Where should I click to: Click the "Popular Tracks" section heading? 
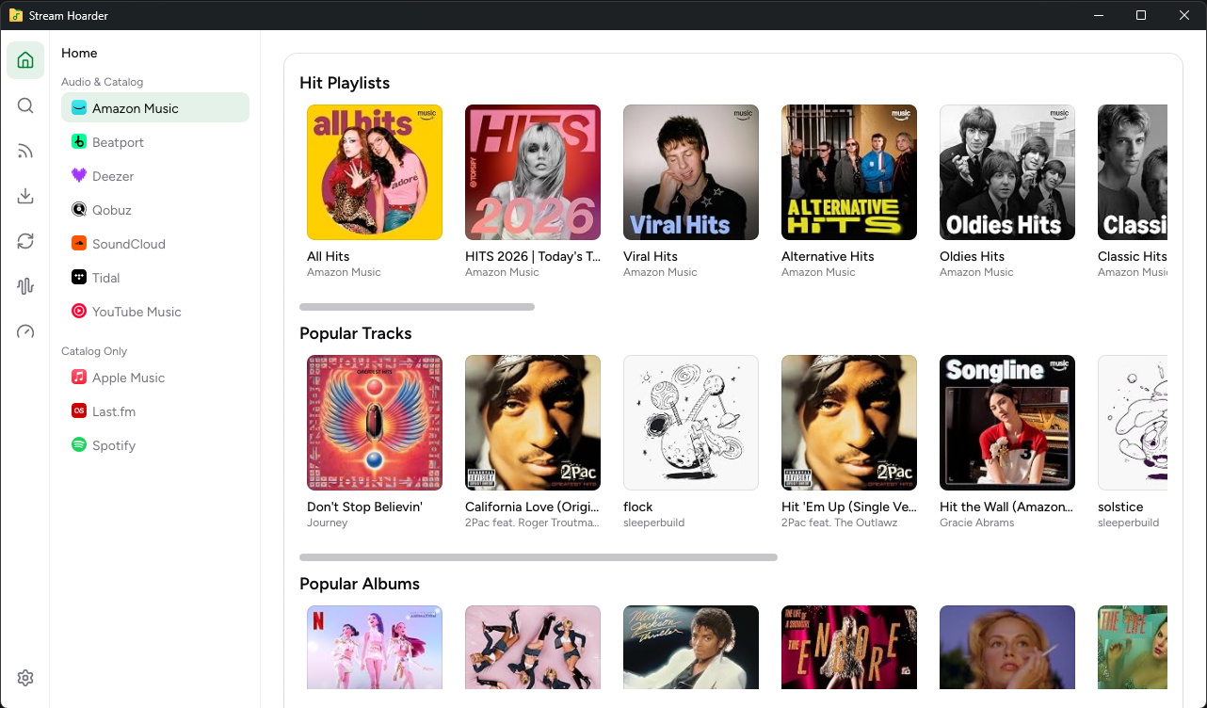[x=356, y=333]
